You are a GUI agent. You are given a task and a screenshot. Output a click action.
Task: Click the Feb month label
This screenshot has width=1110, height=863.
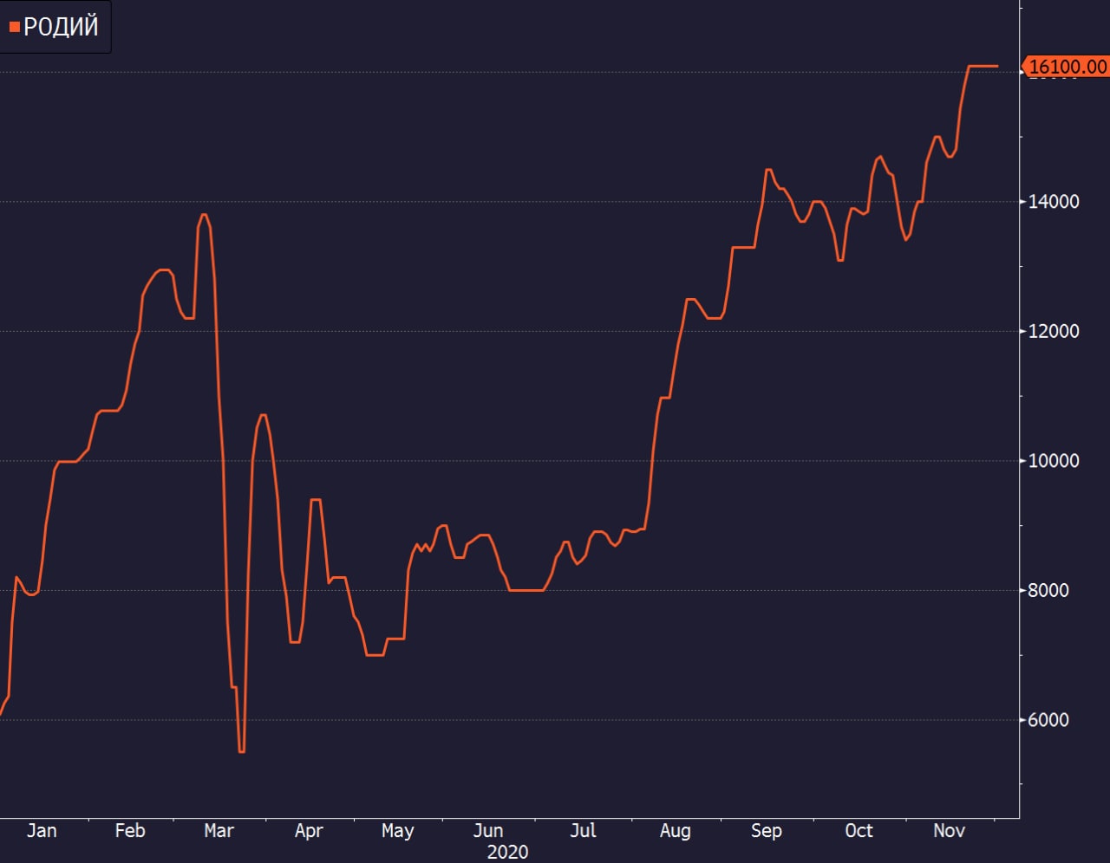(130, 831)
